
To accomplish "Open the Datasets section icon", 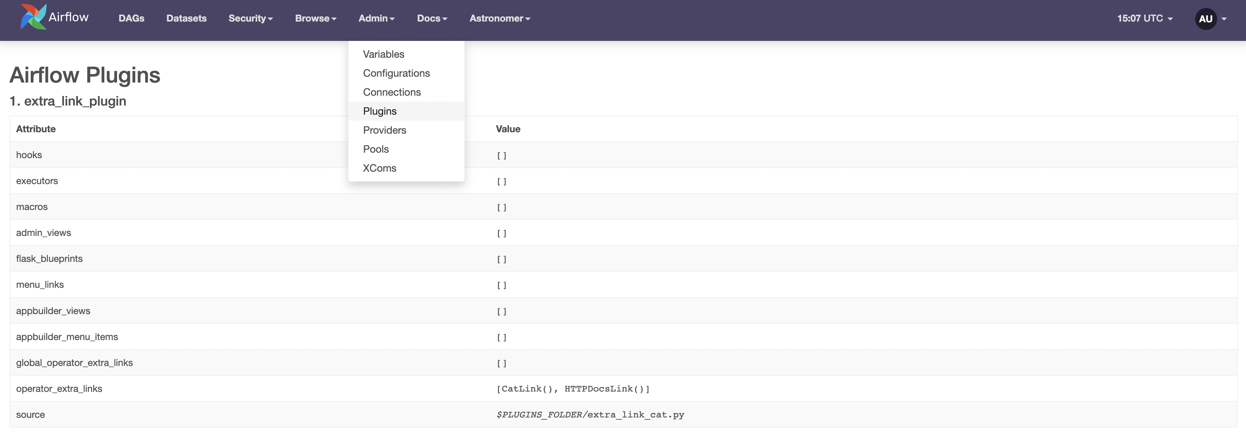I will 186,18.
